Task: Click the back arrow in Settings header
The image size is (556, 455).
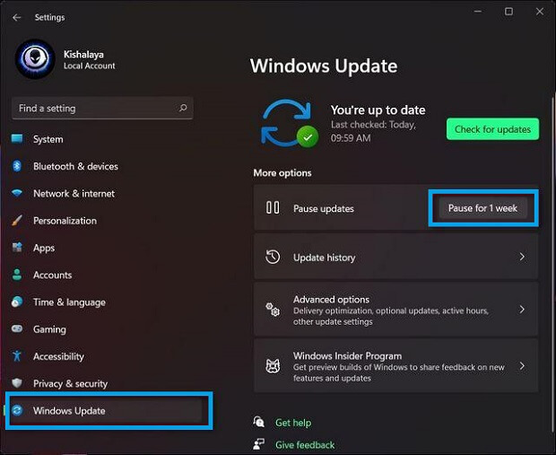Action: pos(16,17)
